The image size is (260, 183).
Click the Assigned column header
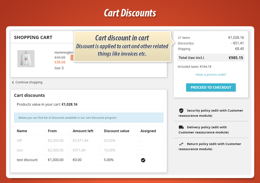pos(148,131)
